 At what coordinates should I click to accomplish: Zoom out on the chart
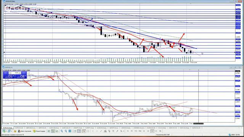pos(66,131)
